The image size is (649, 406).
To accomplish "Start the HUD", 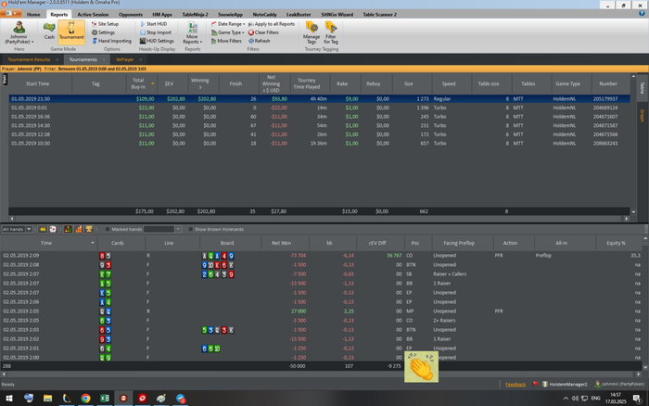I will tap(154, 24).
